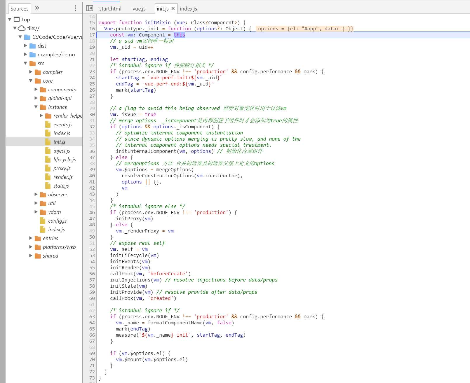Screen dimensions: 470x383
Task: Click the lifecycle.js file icon
Action: pyautogui.click(x=48, y=159)
